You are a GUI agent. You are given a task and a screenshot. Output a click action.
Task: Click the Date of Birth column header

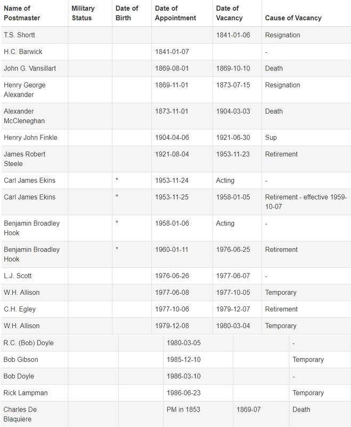coord(127,13)
